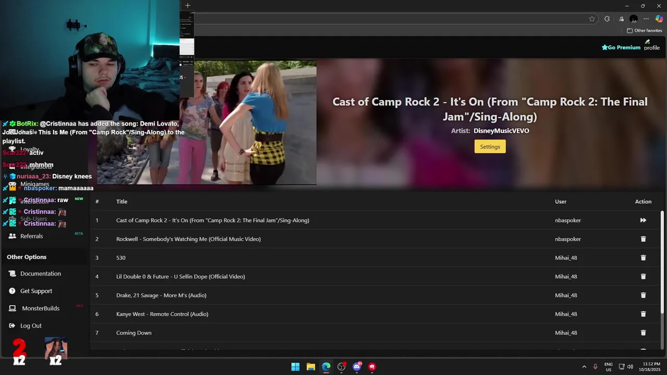
Task: Select Kanye West - Remote Control (Audio) text
Action: pos(162,314)
